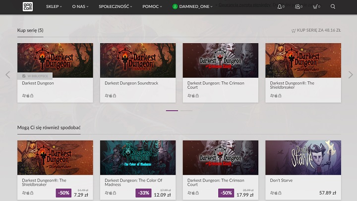Open Shieldbreaker title in Kup serię row
The width and height of the screenshot is (357, 201).
coord(292,85)
